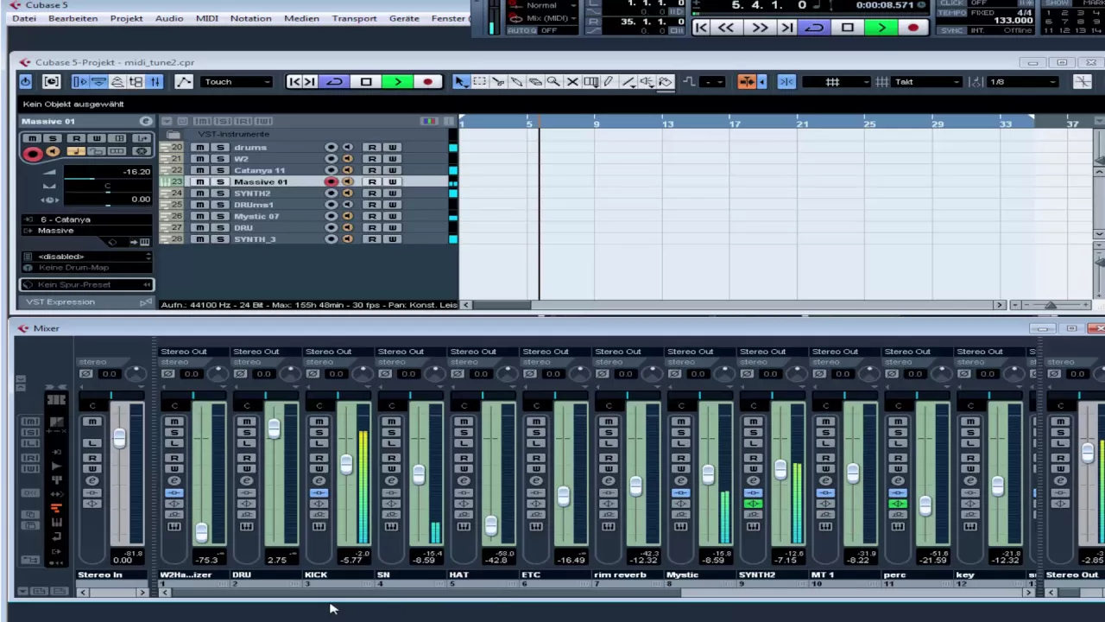This screenshot has height=622, width=1105.
Task: Mute the KICK mixer channel
Action: [319, 422]
